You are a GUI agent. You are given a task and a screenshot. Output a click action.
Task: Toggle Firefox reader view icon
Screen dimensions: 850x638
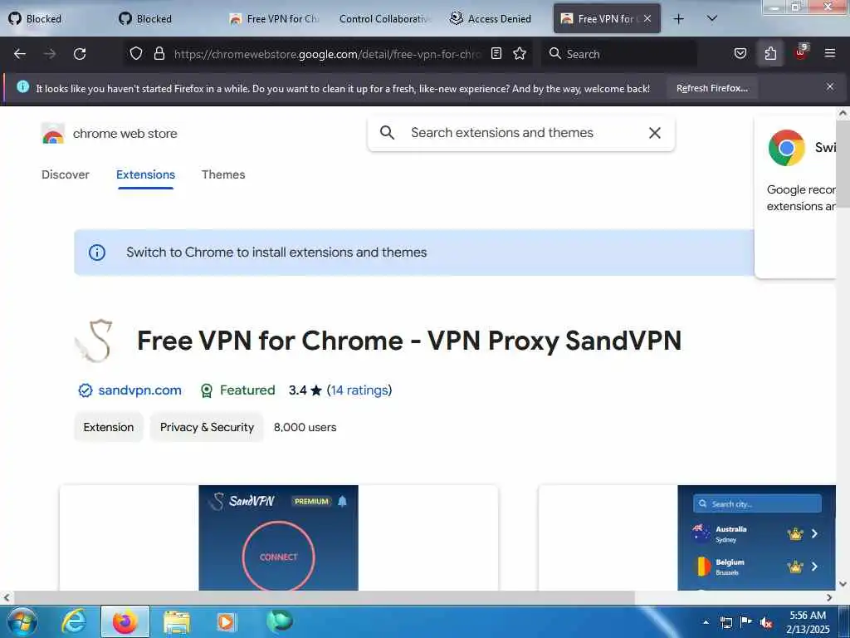496,54
